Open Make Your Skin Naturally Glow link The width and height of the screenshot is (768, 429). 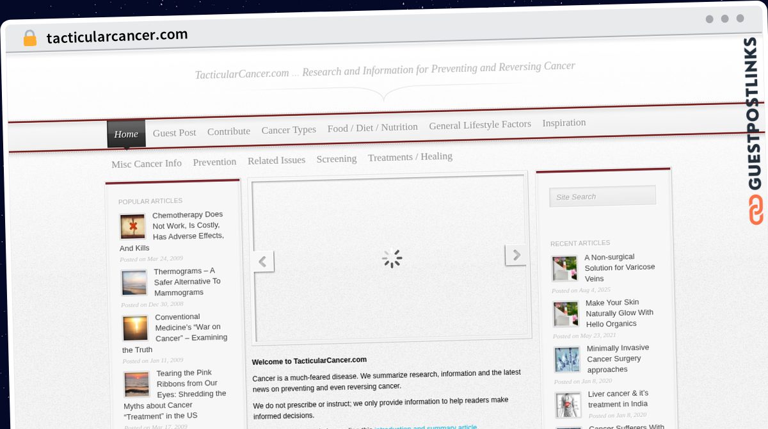click(620, 313)
